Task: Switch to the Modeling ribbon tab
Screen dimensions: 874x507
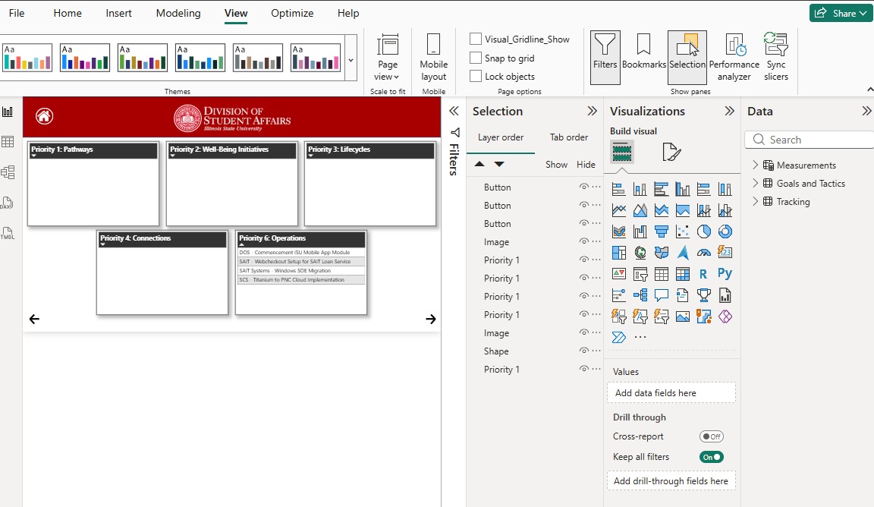Action: click(178, 13)
